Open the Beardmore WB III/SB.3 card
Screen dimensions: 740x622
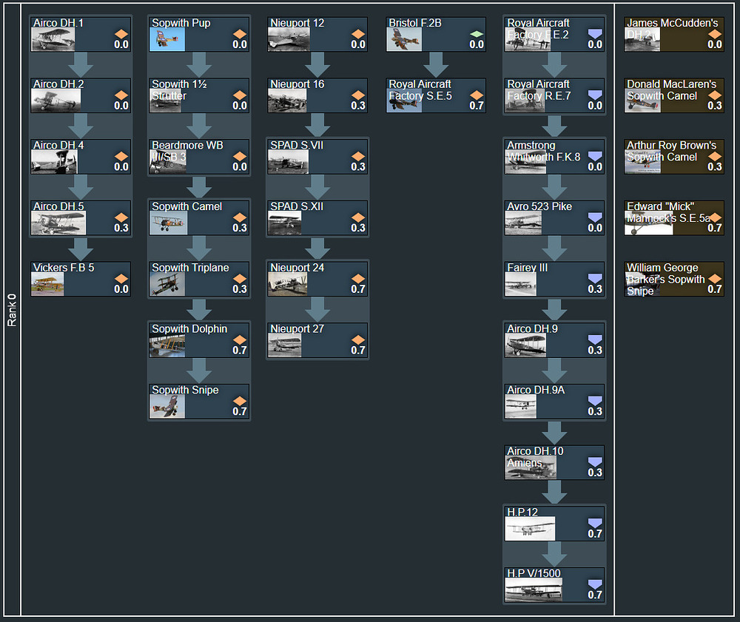(x=199, y=157)
